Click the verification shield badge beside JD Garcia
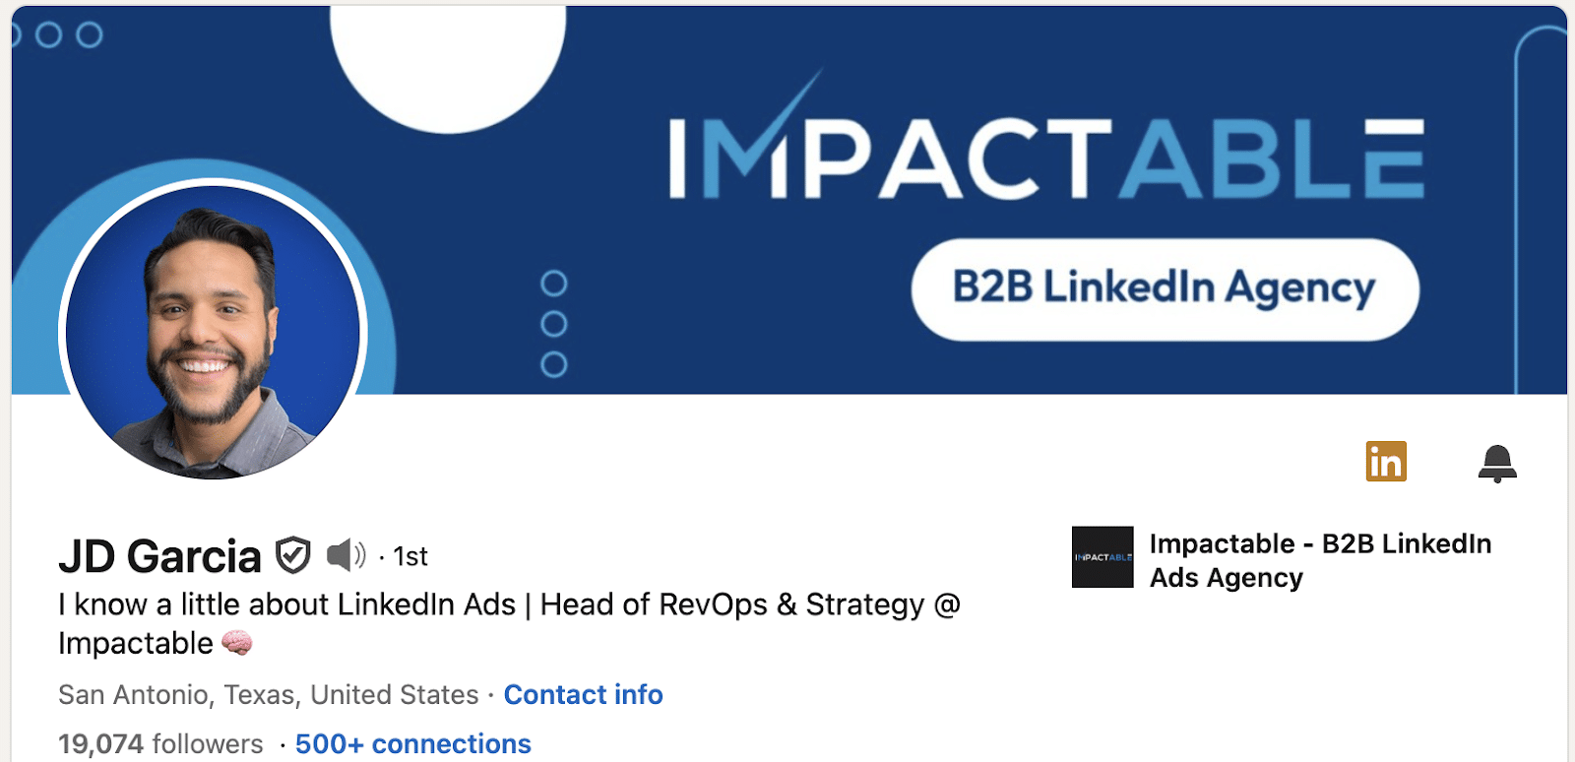Image resolution: width=1575 pixels, height=762 pixels. click(293, 555)
